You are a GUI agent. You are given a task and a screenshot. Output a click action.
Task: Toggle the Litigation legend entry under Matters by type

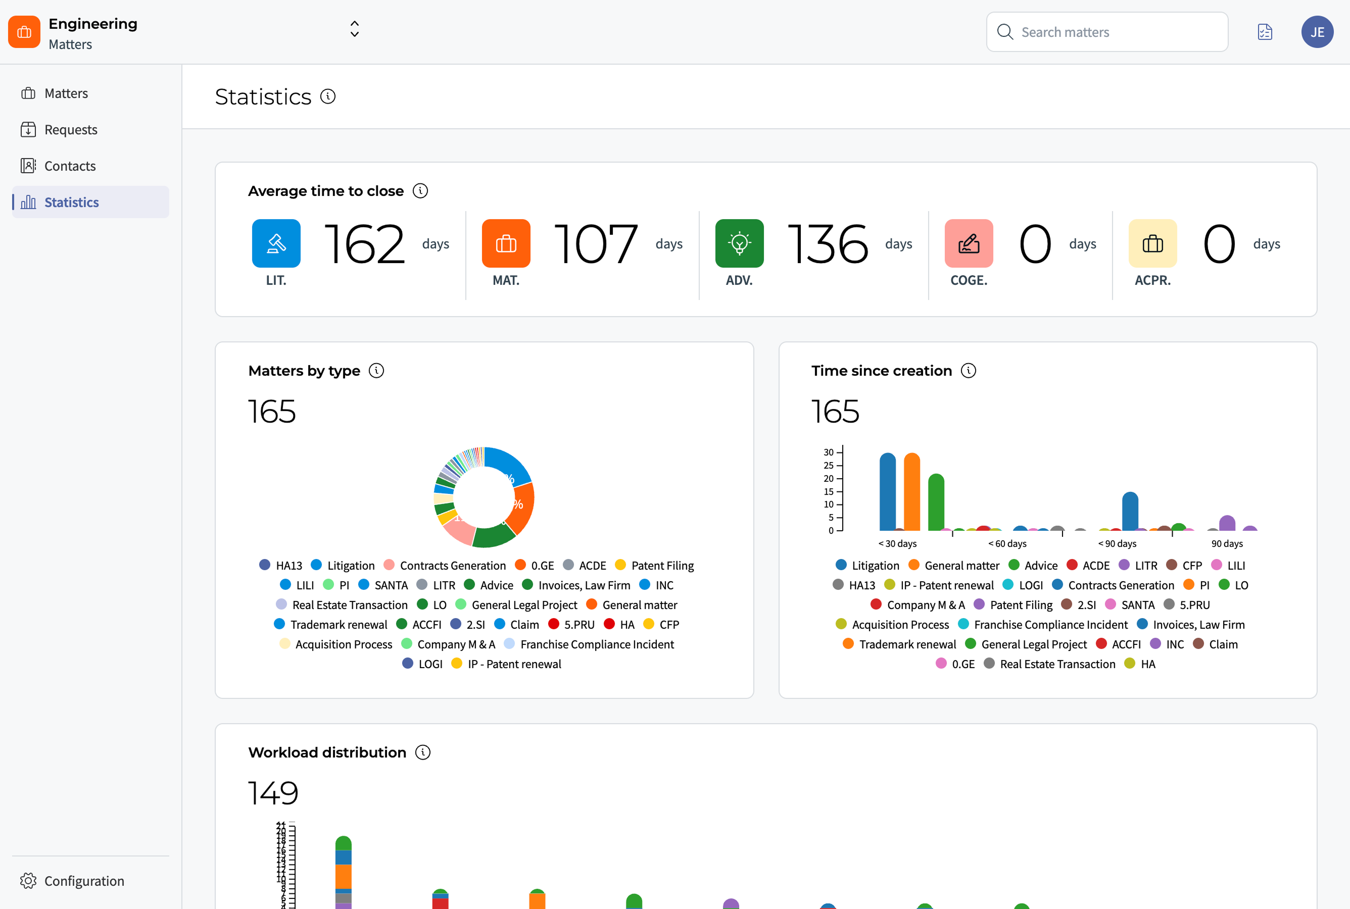(343, 565)
